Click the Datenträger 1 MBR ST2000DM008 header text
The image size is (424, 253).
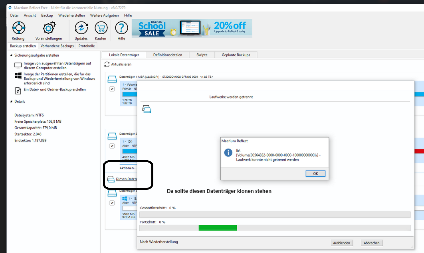[166, 77]
